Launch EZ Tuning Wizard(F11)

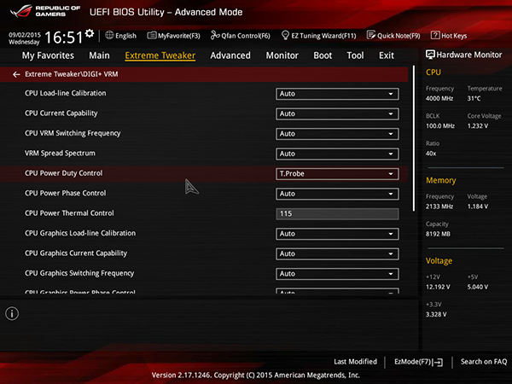point(318,35)
